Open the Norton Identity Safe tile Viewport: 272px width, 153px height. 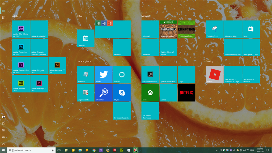coord(233,47)
